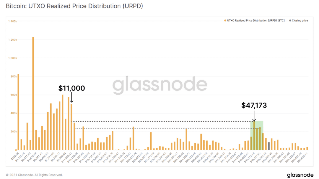Click the glassnode logo at bottom right
This screenshot has height=179, width=319.
(300, 175)
